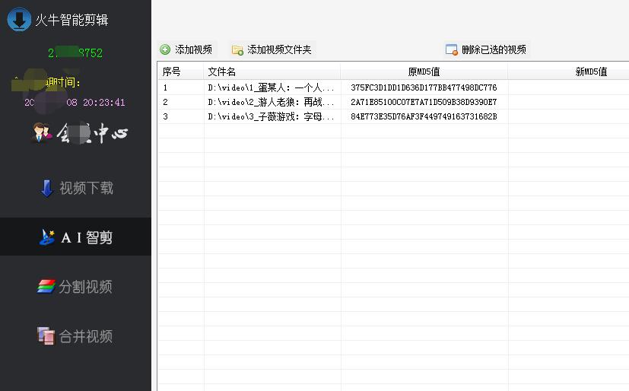
Task: Click the expiry timestamp 20:23:41
Action: pyautogui.click(x=104, y=102)
